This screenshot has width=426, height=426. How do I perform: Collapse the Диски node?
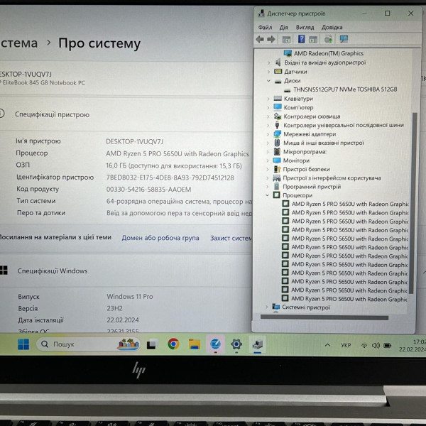coord(268,81)
